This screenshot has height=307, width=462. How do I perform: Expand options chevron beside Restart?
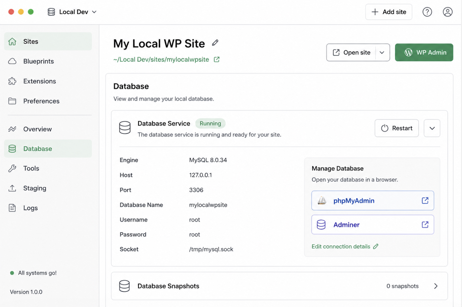[x=432, y=128]
